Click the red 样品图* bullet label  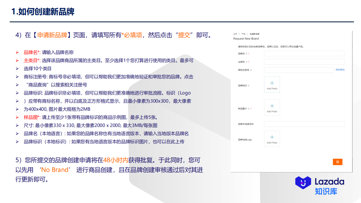pos(32,117)
